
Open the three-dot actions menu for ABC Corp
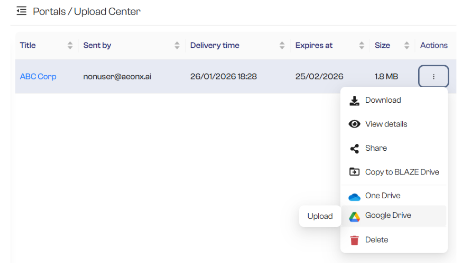(x=433, y=76)
